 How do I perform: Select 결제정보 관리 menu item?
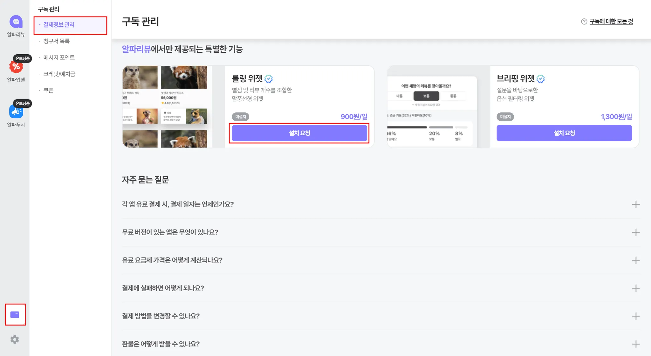tap(59, 25)
